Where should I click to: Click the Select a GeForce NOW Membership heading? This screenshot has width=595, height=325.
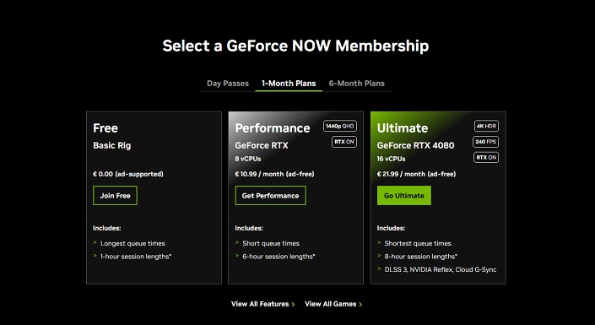295,46
